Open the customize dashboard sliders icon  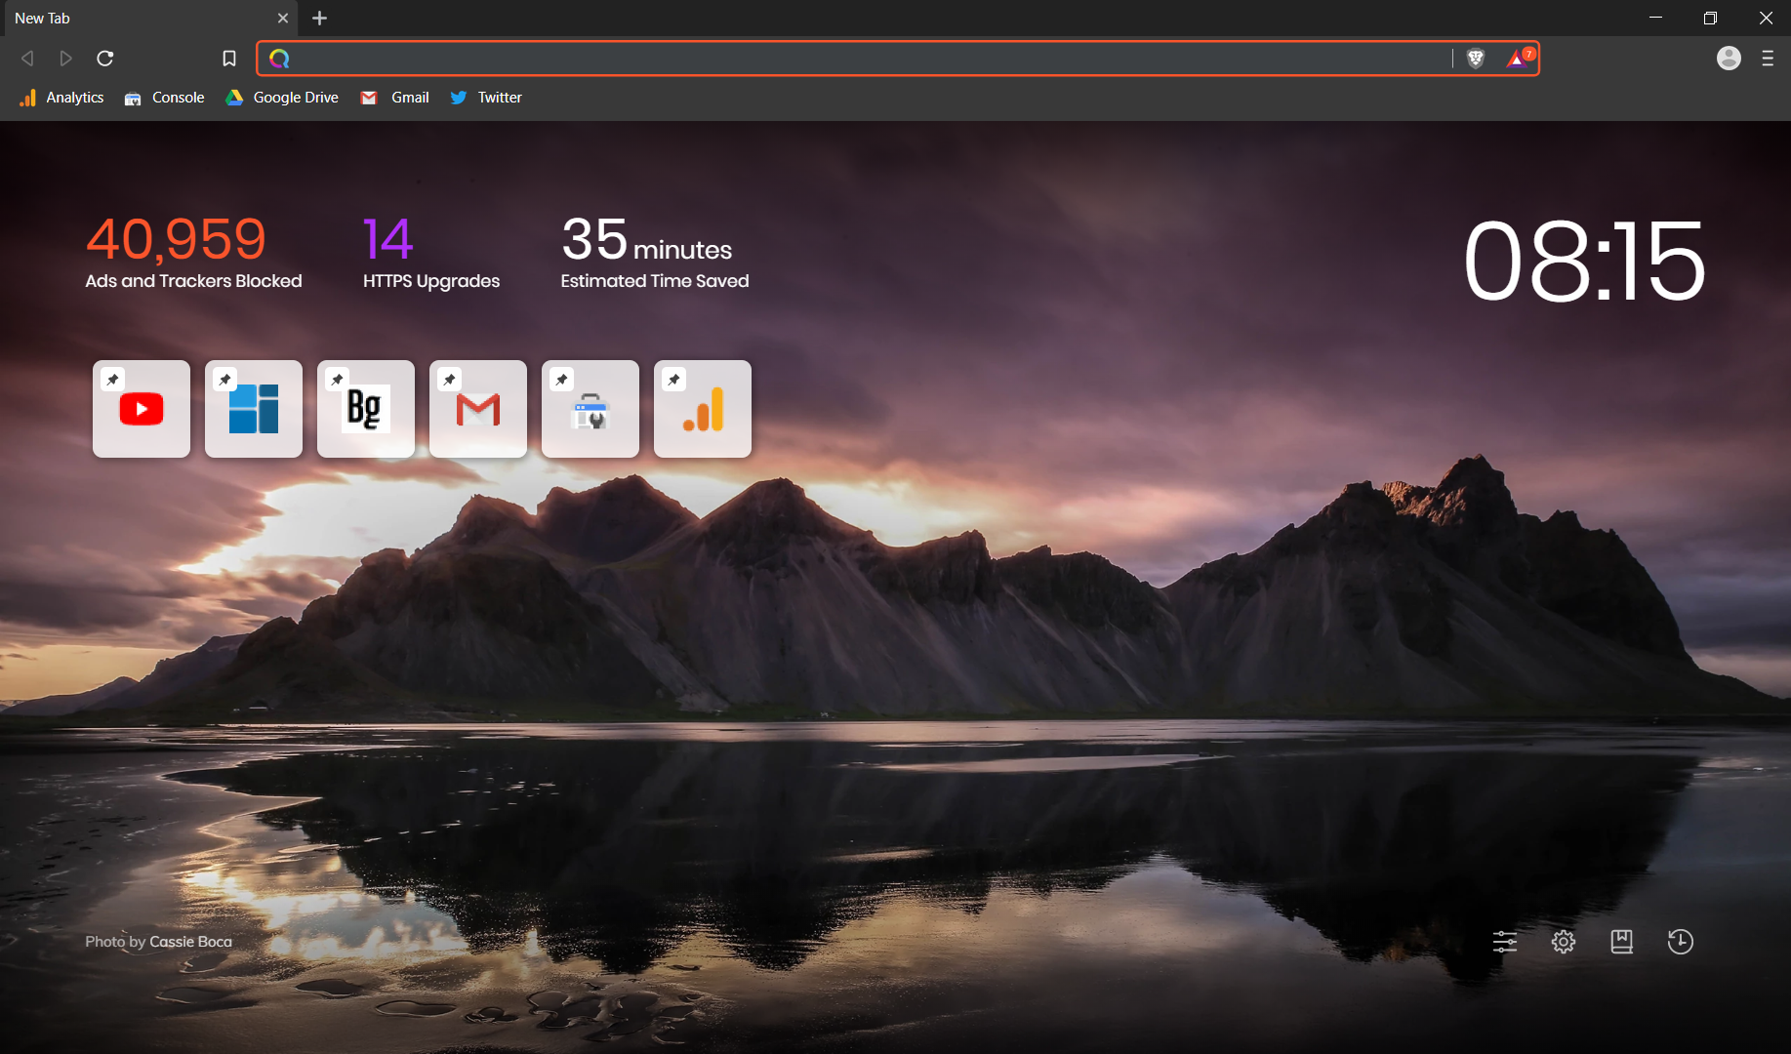point(1505,942)
